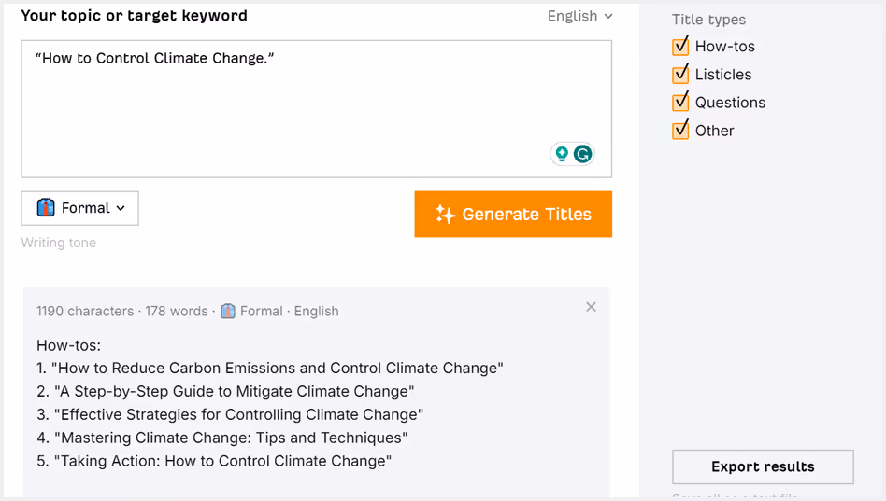
Task: Click the Grammarly G icon in text box
Action: pos(583,154)
